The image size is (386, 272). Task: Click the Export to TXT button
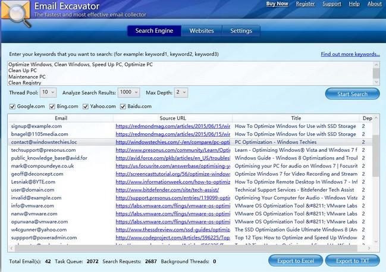tap(352, 261)
